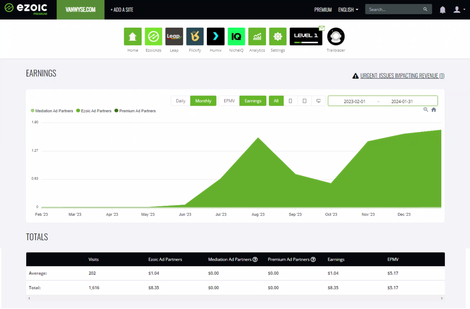This screenshot has height=309, width=470.
Task: Open the Analytics chart icon
Action: pos(257,37)
